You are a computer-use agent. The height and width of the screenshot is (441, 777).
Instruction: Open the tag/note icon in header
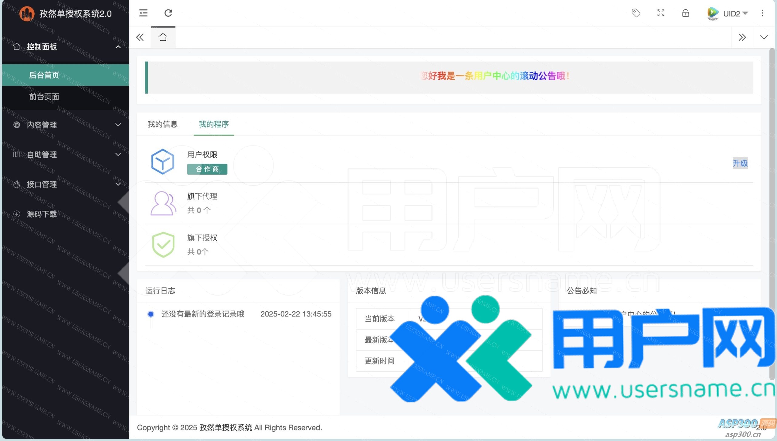(636, 13)
